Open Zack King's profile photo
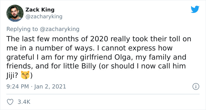The height and width of the screenshot is (110, 206). [x=15, y=13]
